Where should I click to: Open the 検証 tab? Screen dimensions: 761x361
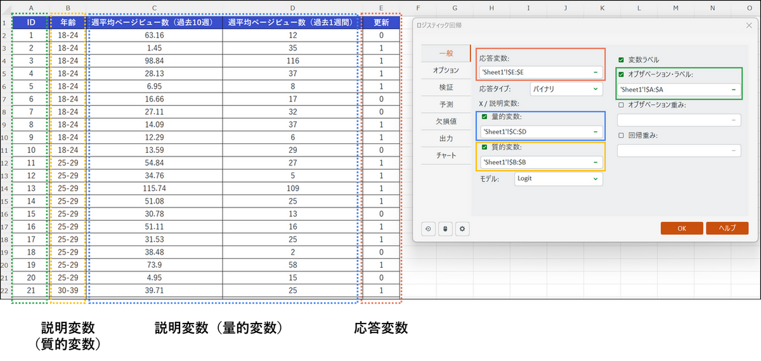pyautogui.click(x=446, y=87)
